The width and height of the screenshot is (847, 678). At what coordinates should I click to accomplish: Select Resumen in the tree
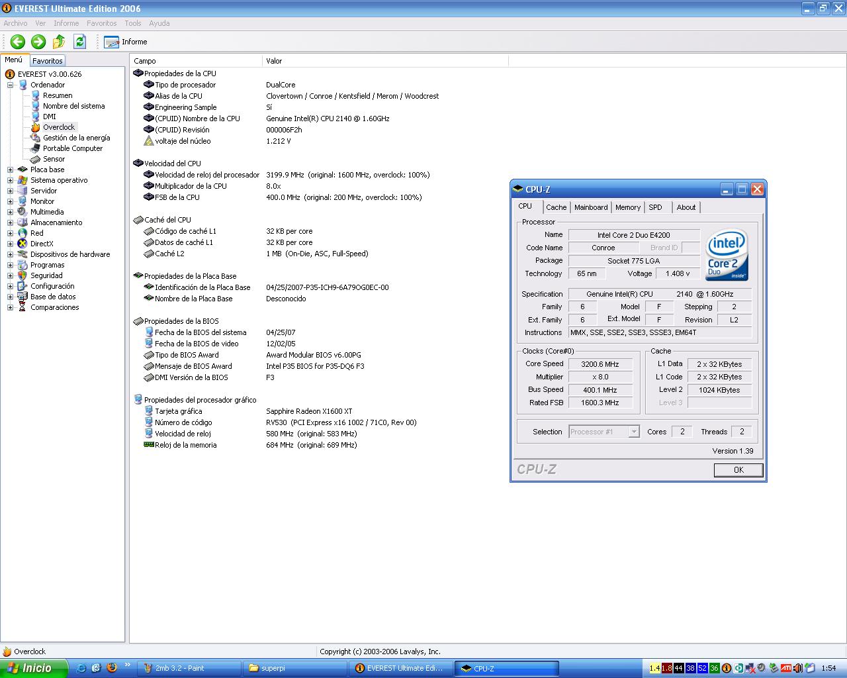pyautogui.click(x=58, y=95)
